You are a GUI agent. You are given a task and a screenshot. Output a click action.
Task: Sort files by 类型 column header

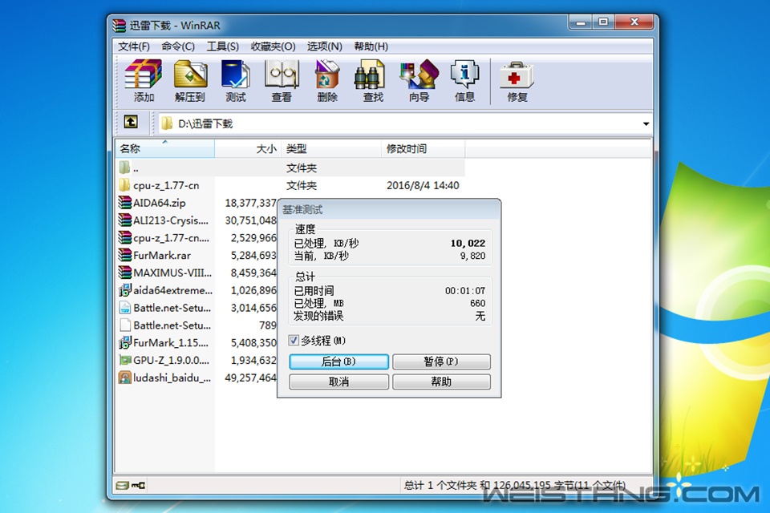pyautogui.click(x=331, y=149)
